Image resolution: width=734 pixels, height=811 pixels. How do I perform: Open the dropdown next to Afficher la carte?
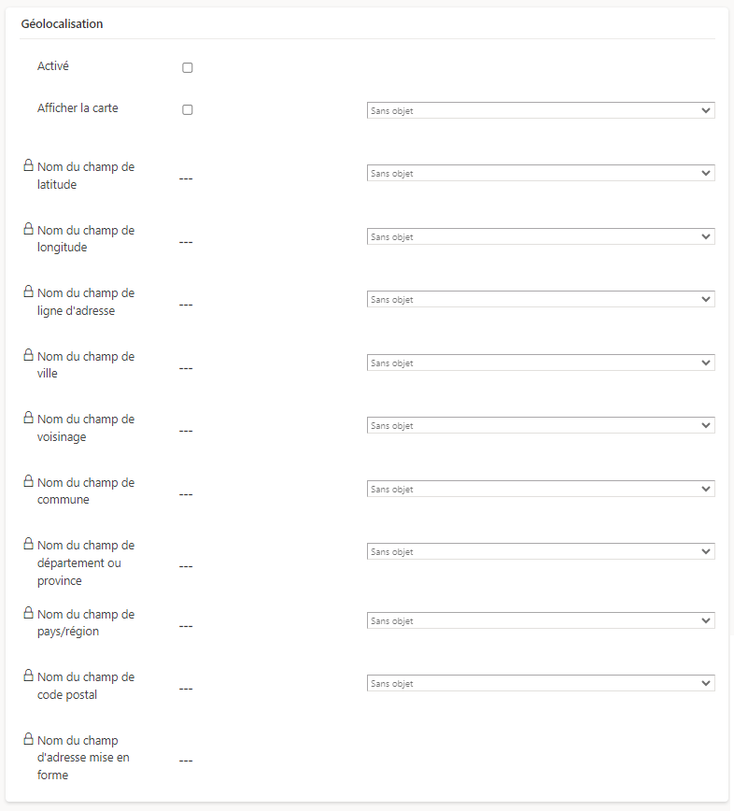pos(540,109)
